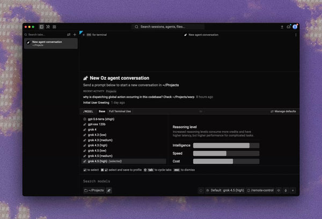Click the Speed level bar
The height and width of the screenshot is (219, 322).
pos(226,154)
